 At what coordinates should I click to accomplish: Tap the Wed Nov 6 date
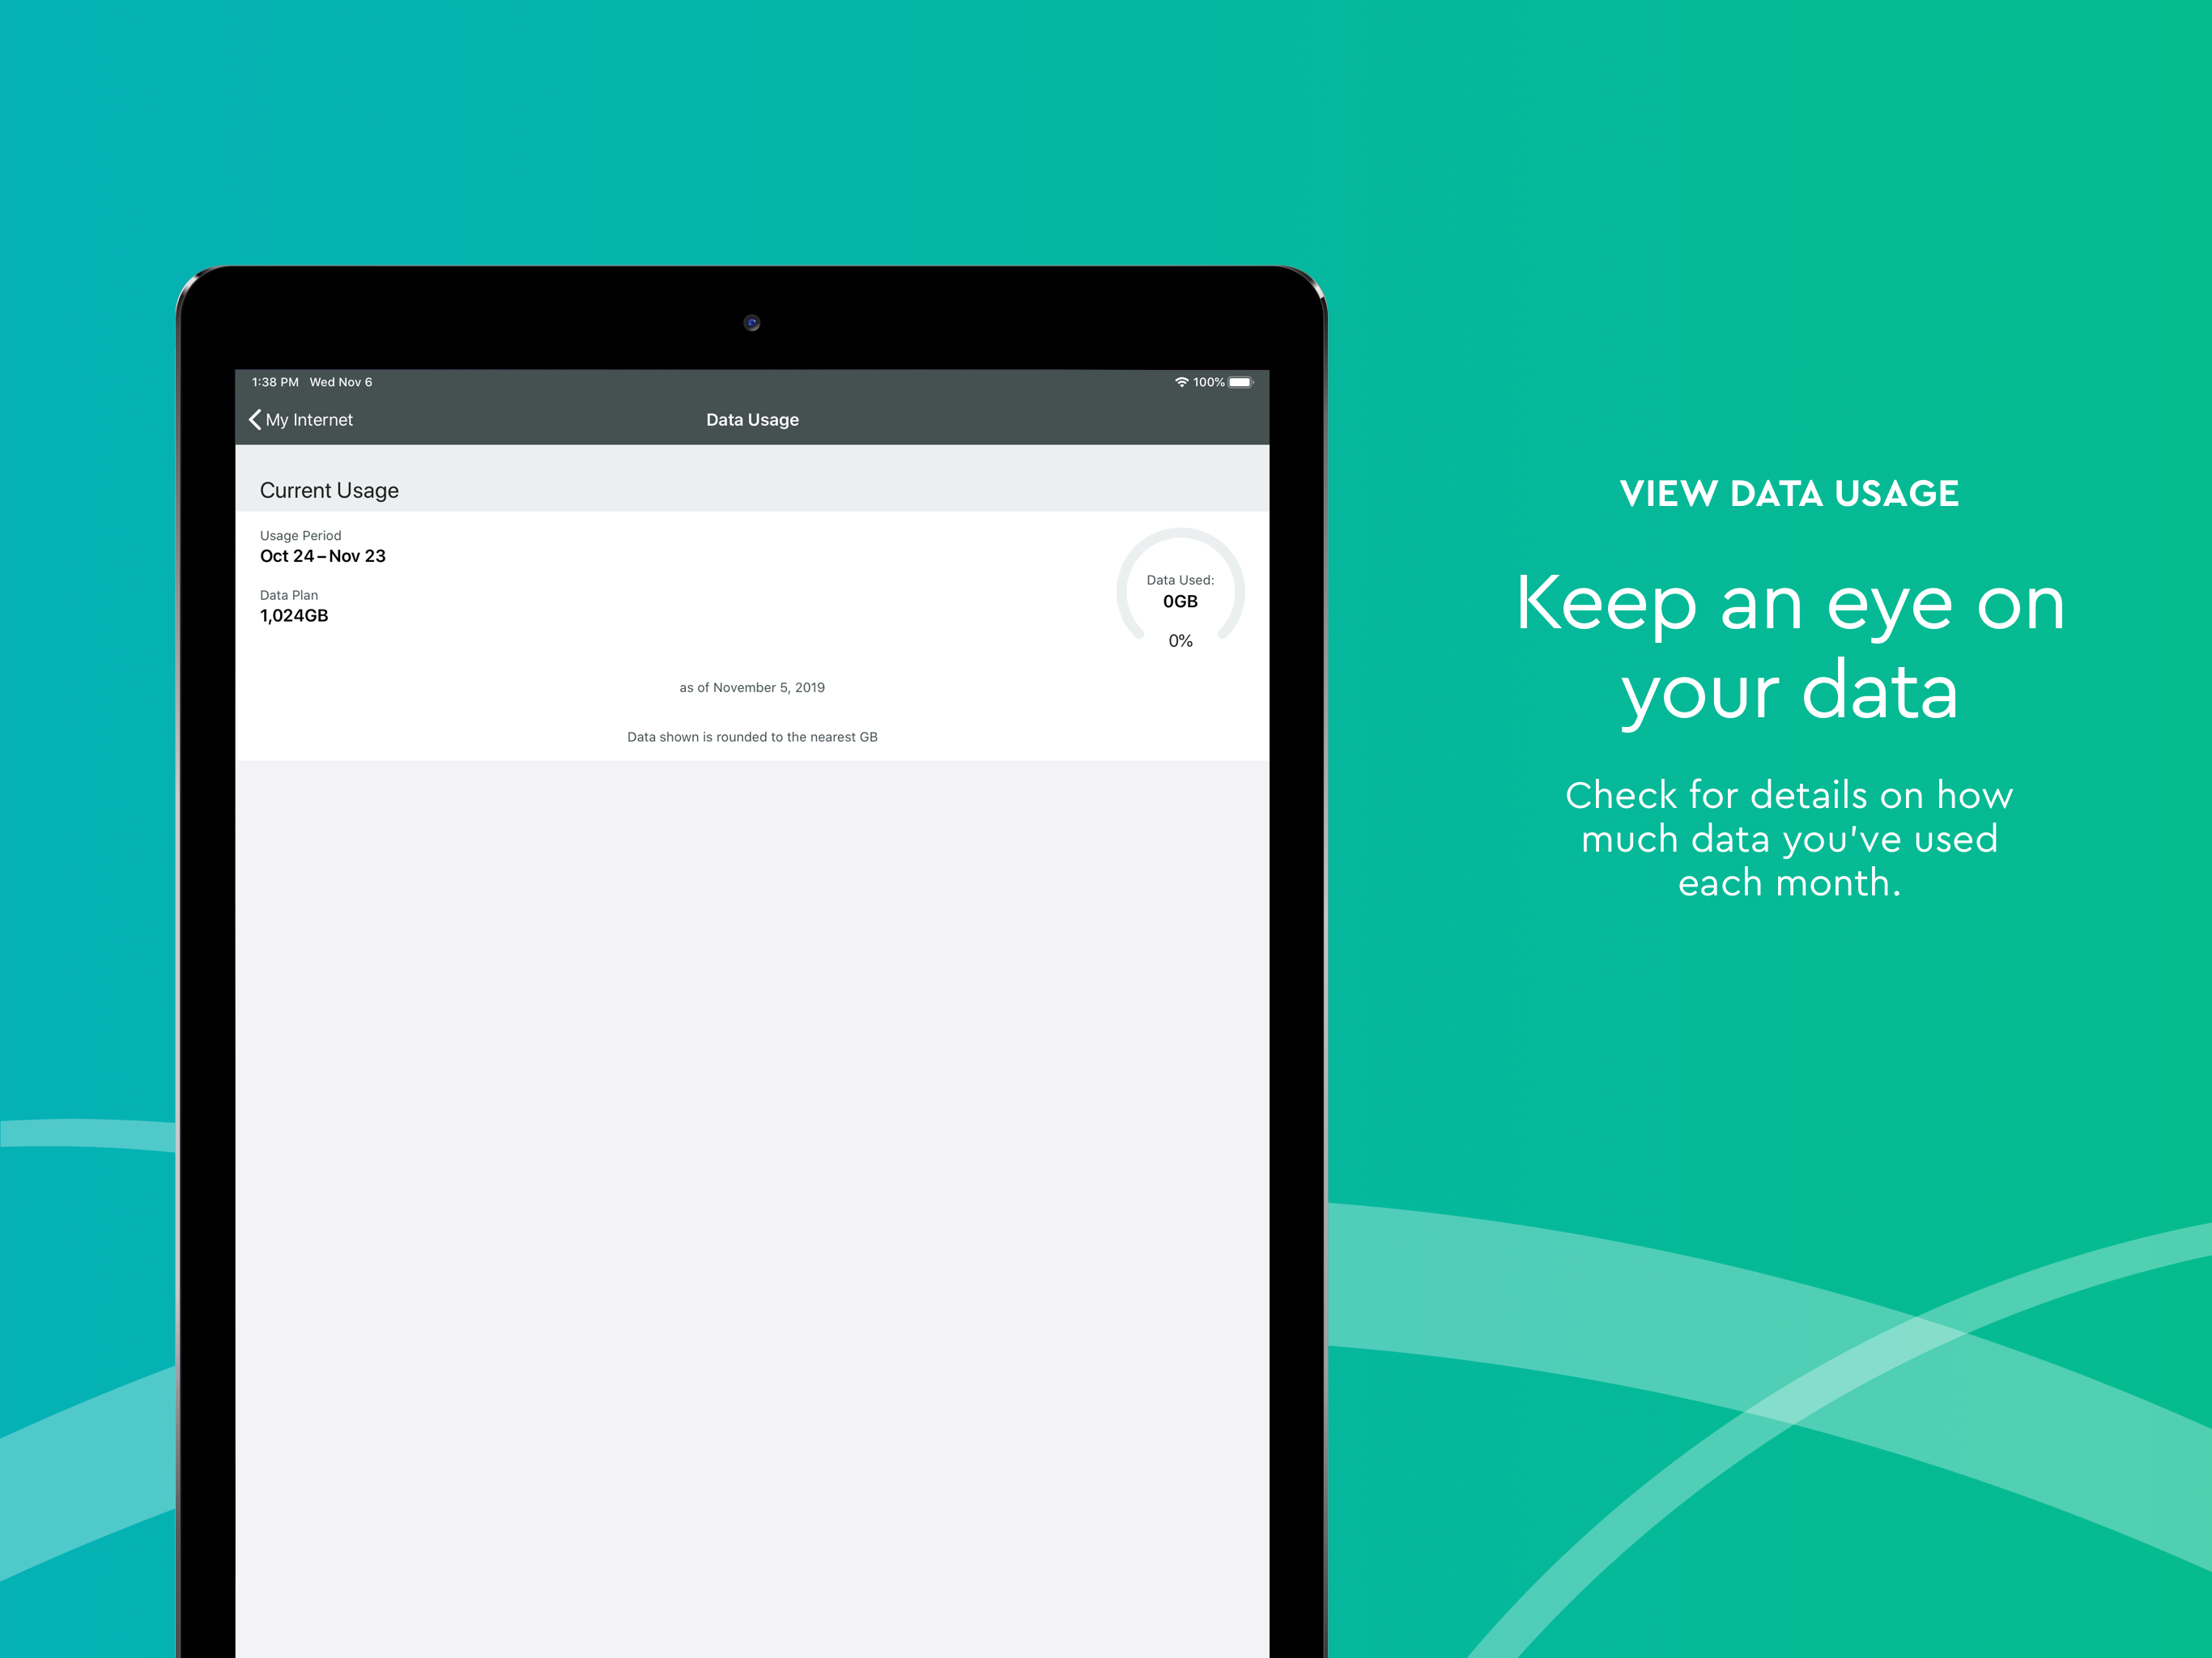[341, 382]
